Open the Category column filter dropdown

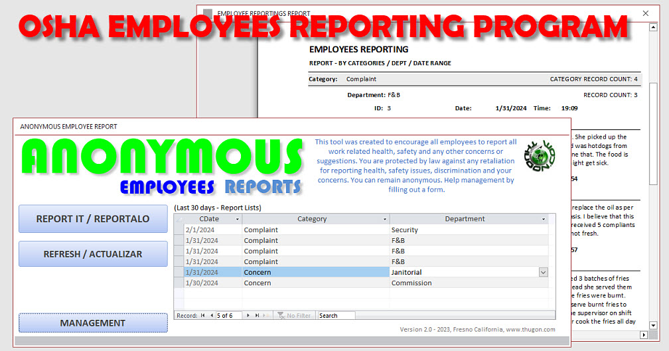tap(384, 219)
